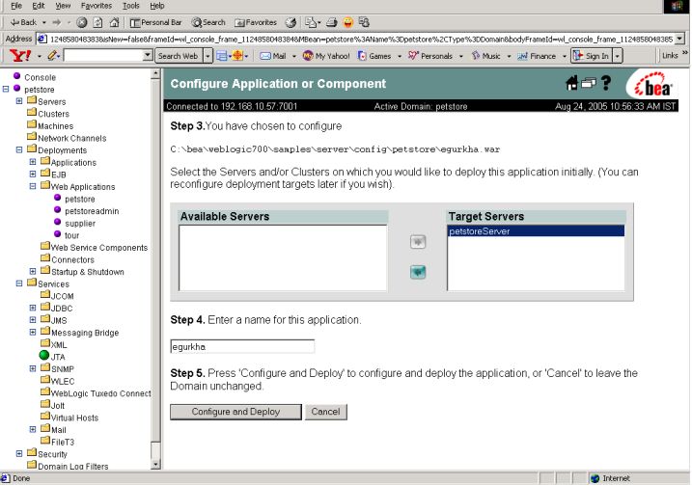Open the Favorites toolbar button
The height and width of the screenshot is (485, 692).
click(256, 22)
